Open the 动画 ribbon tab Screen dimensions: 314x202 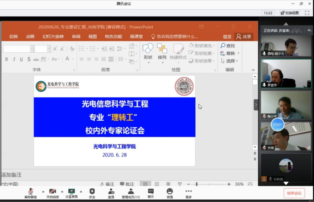pos(30,37)
